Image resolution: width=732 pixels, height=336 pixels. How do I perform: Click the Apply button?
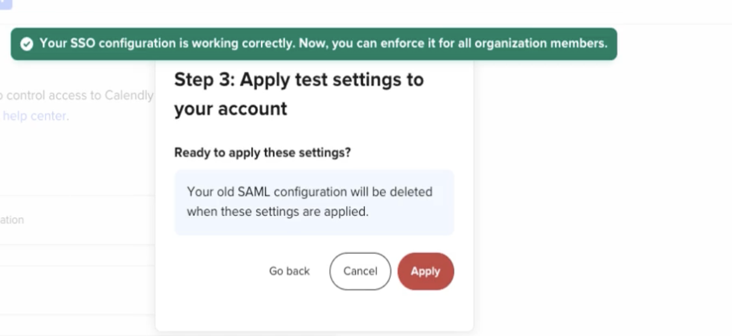coord(425,271)
